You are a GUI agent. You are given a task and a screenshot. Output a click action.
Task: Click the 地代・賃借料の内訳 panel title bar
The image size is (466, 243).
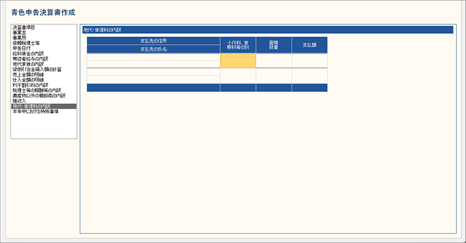[268, 30]
